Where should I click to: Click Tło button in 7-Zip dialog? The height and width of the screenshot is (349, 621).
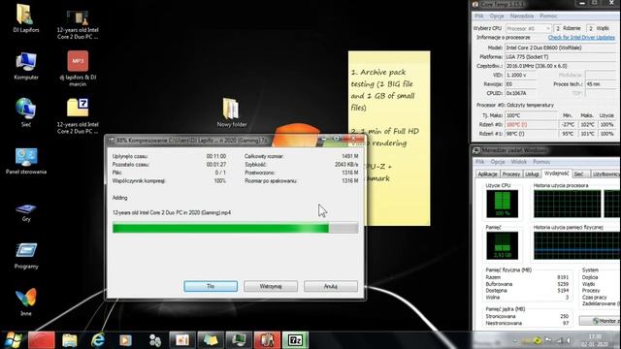(211, 286)
